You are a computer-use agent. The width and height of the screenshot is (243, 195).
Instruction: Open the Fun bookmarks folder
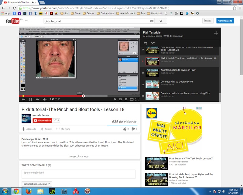coord(141,13)
